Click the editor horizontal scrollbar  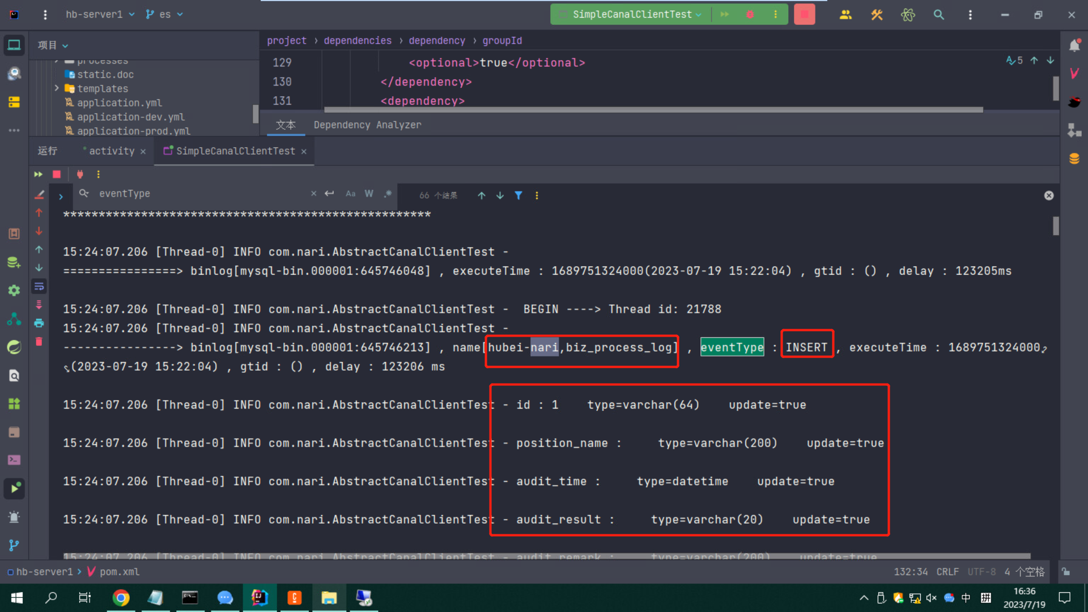(653, 110)
